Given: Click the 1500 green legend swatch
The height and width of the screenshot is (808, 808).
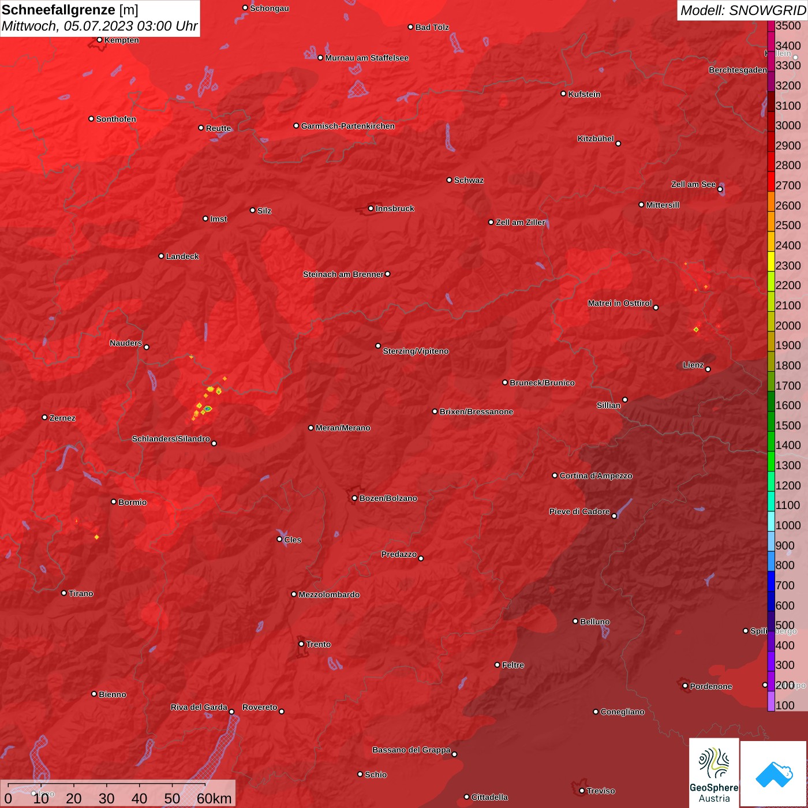Looking at the screenshot, I should click(771, 421).
